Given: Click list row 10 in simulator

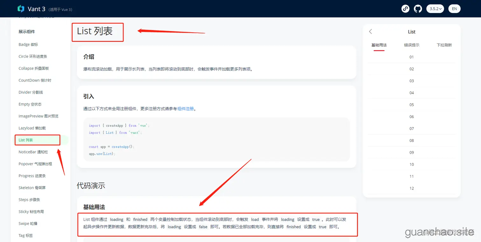Looking at the screenshot, I should 412,165.
